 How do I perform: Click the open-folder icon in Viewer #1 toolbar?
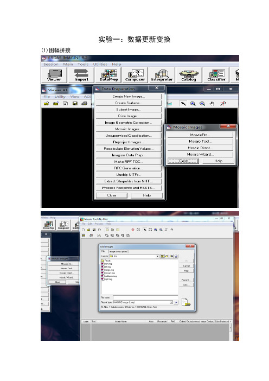coord(47,104)
